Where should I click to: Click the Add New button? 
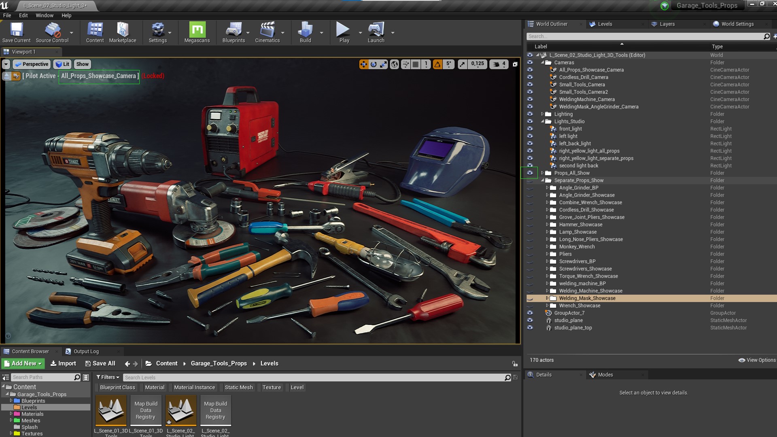23,363
